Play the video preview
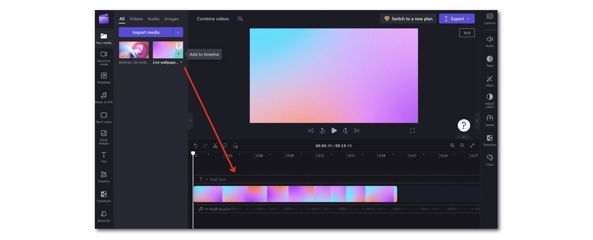 coord(334,130)
